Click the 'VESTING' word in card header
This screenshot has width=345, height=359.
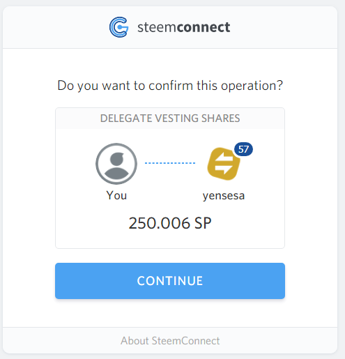(176, 119)
